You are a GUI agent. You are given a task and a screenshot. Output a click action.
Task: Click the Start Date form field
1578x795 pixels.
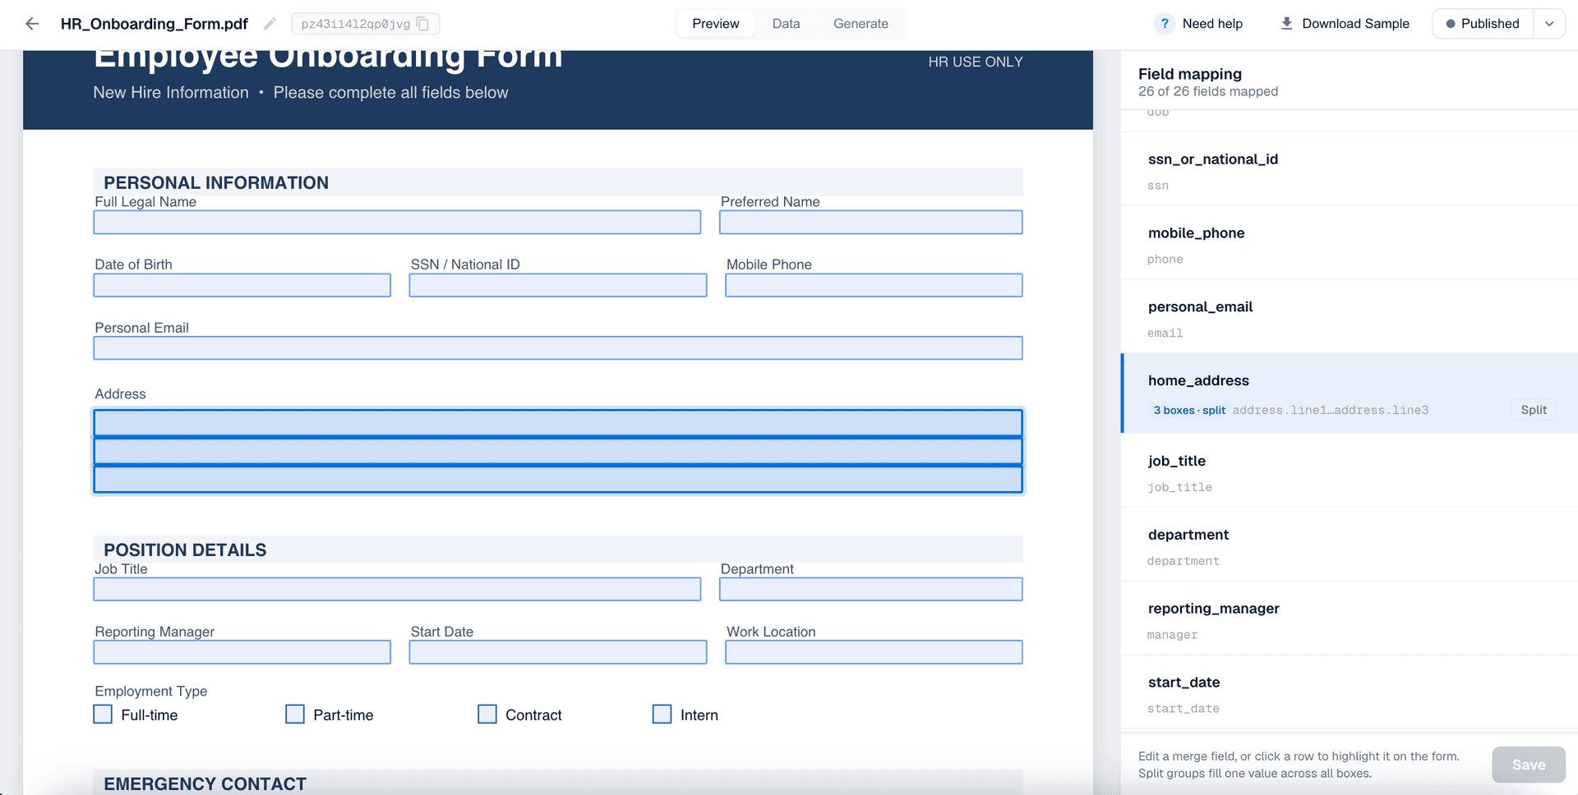click(x=558, y=652)
